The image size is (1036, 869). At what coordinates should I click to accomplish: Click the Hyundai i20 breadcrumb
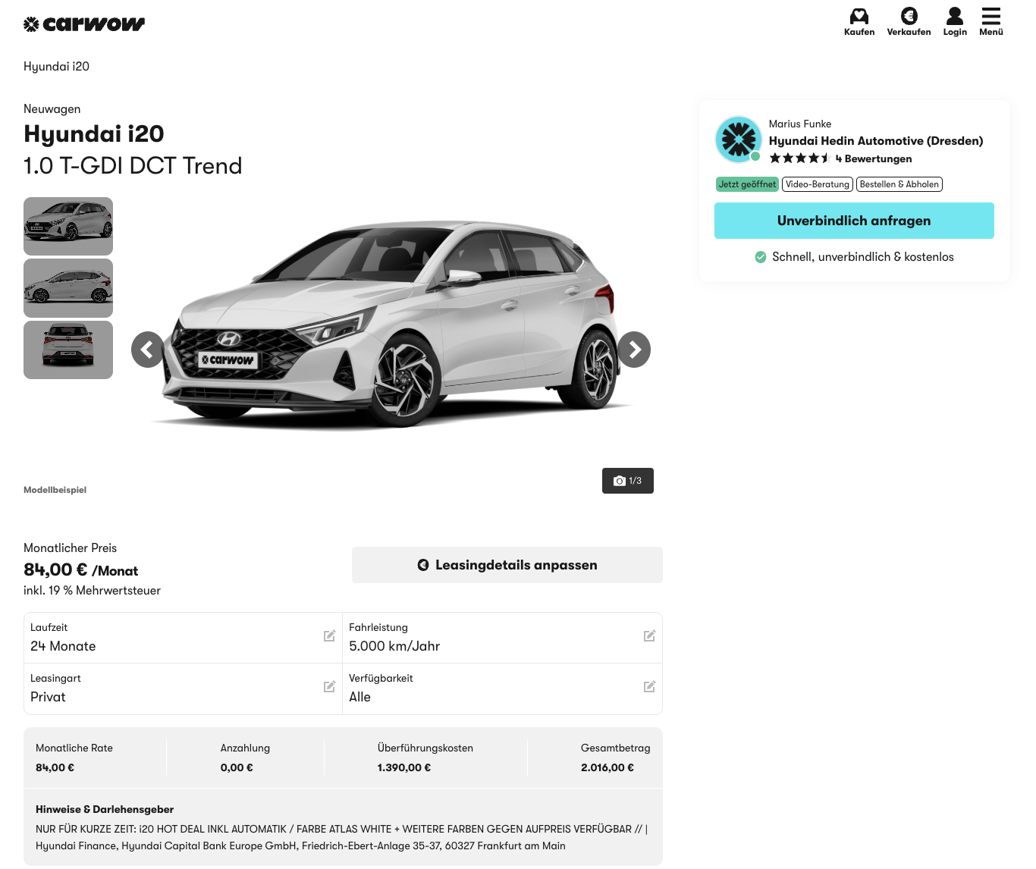pos(56,67)
